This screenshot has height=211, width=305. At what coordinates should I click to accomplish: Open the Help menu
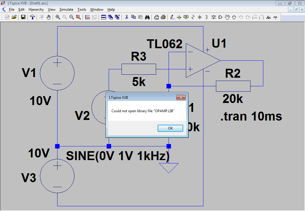pyautogui.click(x=111, y=10)
